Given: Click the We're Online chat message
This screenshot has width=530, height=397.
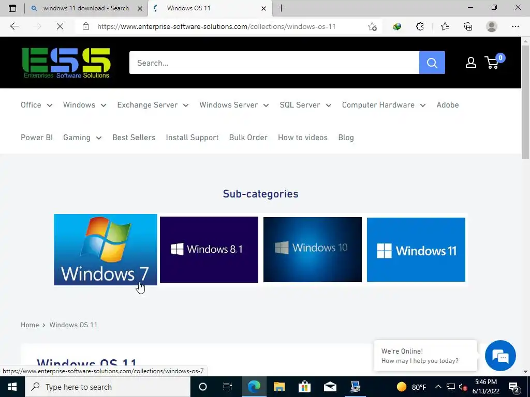Looking at the screenshot, I should coord(425,356).
